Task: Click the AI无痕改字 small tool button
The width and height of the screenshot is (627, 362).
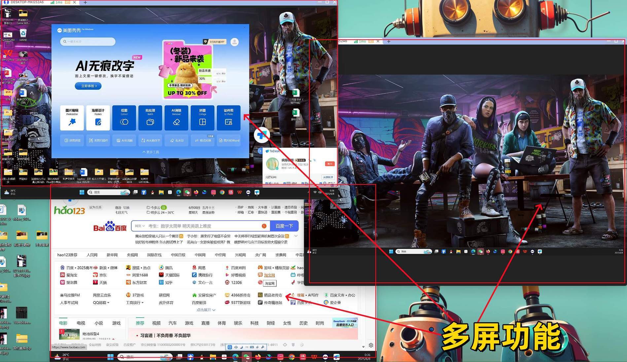Action: coord(150,140)
